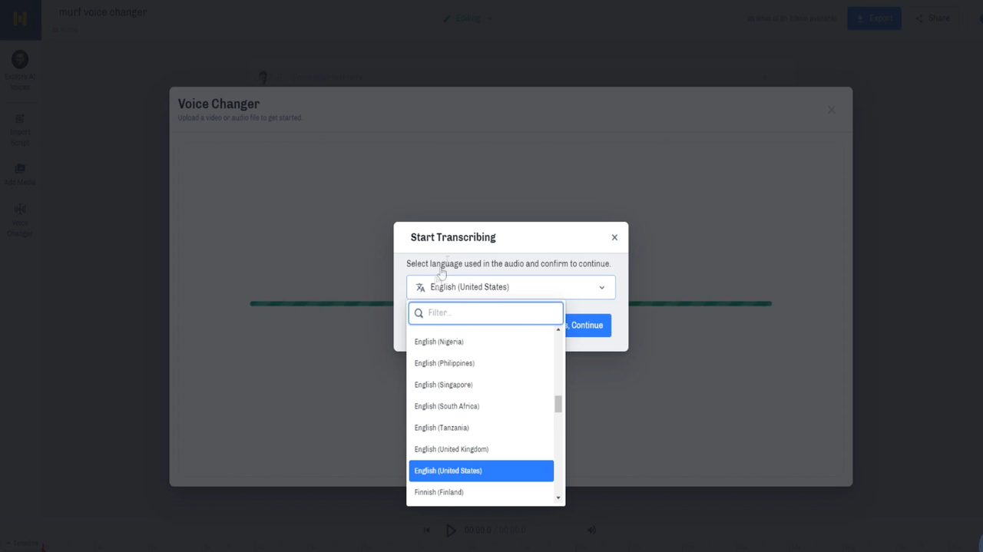Screen dimensions: 983x552
Task: Select English (United Kingdom) option
Action: 481,449
